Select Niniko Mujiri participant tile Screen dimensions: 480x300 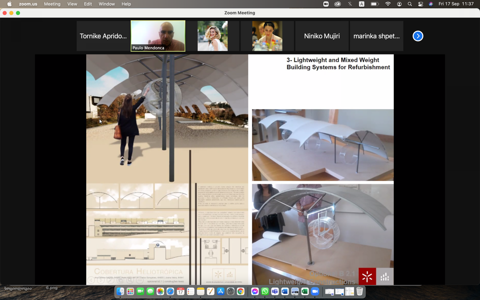click(322, 36)
